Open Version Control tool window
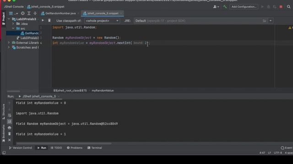The width and height of the screenshot is (293, 164). (x=20, y=148)
